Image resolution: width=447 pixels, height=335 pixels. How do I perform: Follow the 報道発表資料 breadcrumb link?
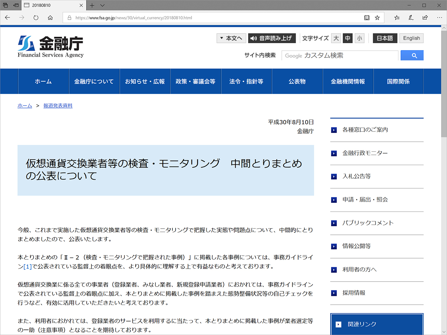point(58,105)
